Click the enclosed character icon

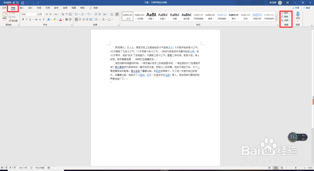[x=70, y=19]
